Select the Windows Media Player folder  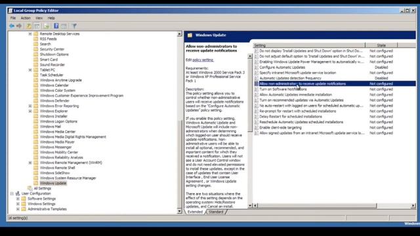[x=57, y=142]
